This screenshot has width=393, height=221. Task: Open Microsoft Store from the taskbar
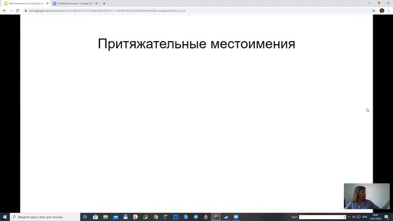coord(96,217)
